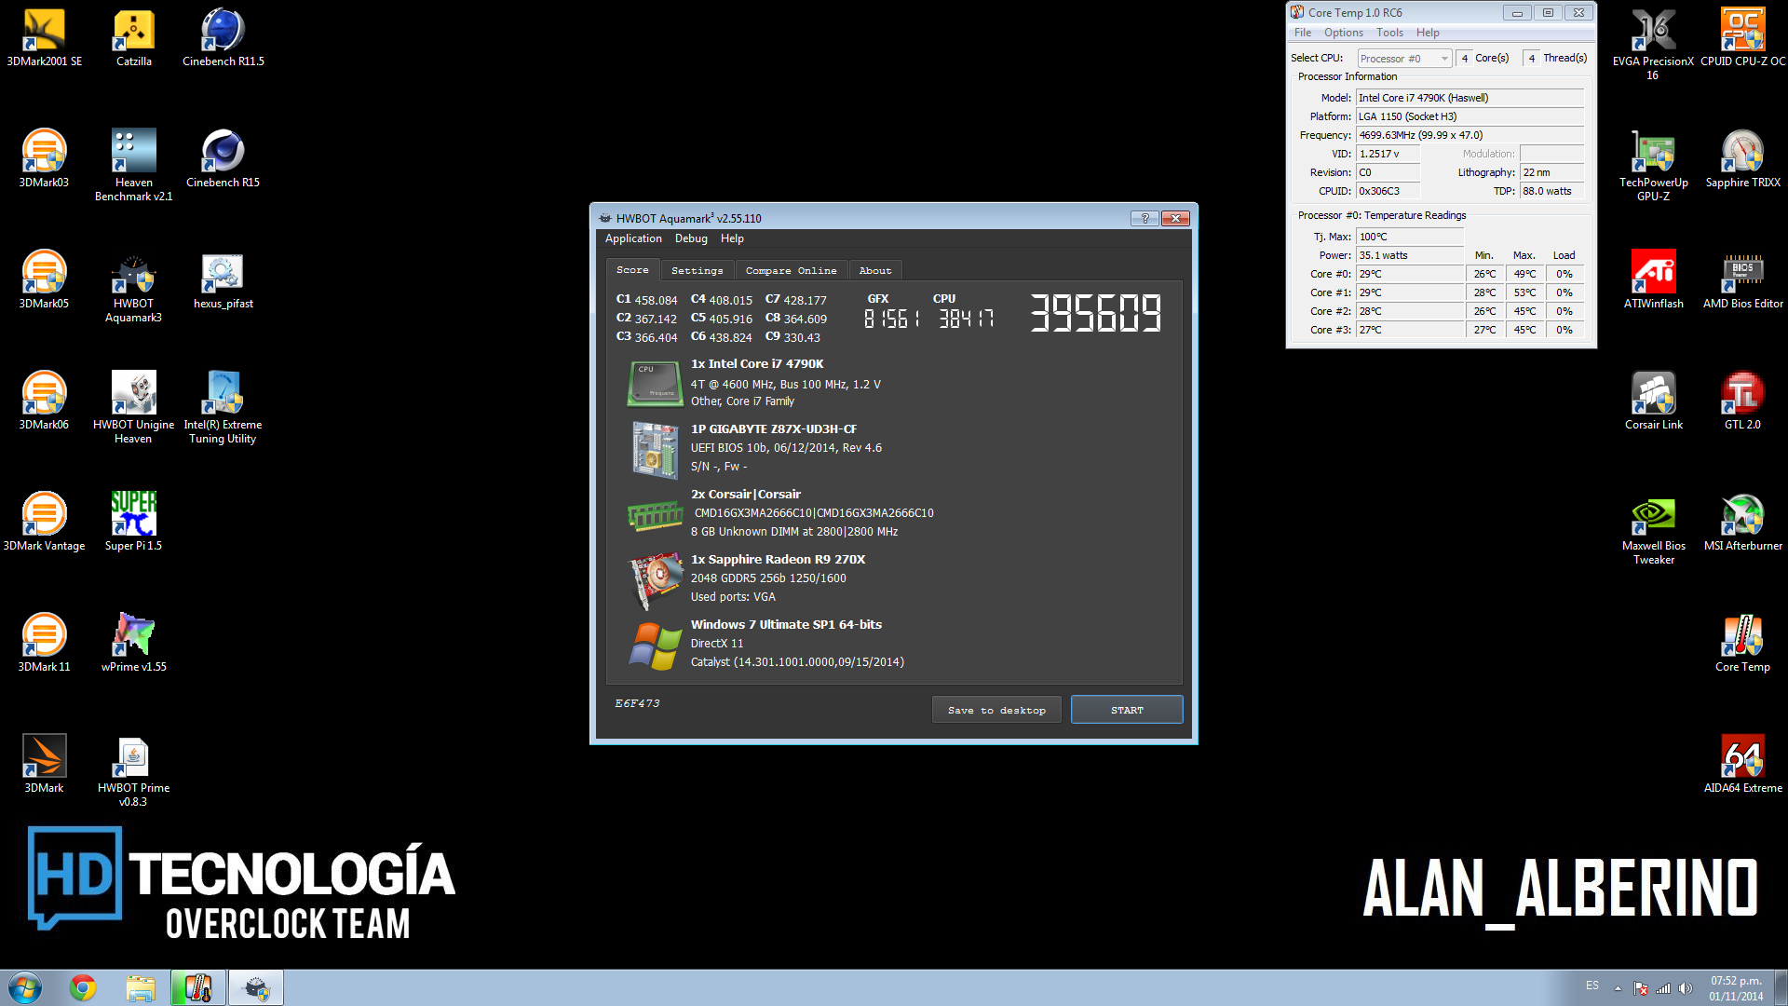Open the Aquamark Help menu
The image size is (1788, 1006).
click(732, 238)
